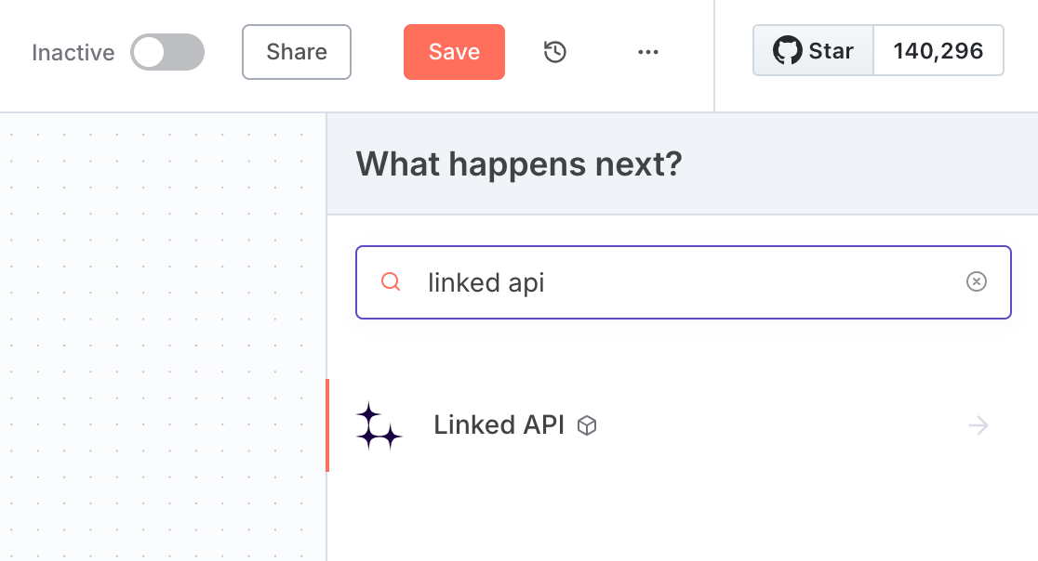
Task: Toggle the Inactive workflow switch on
Action: [x=167, y=52]
